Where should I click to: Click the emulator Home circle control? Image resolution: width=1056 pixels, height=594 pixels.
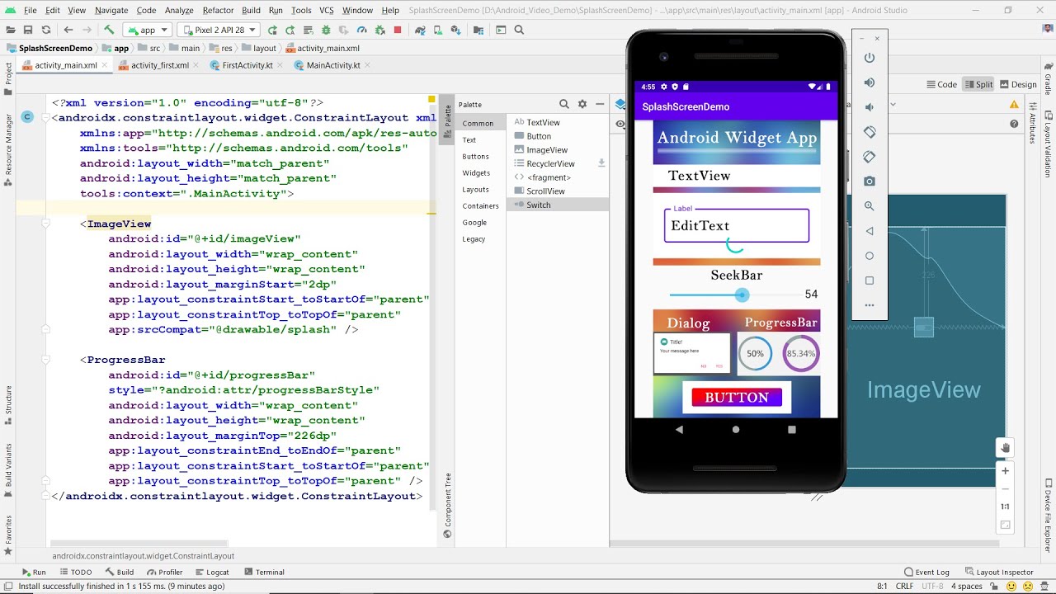(869, 256)
